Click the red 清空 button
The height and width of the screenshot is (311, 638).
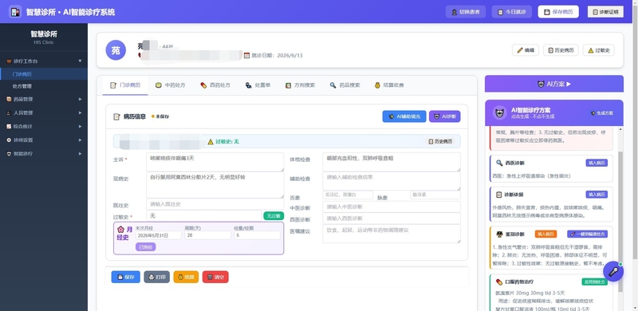(215, 277)
